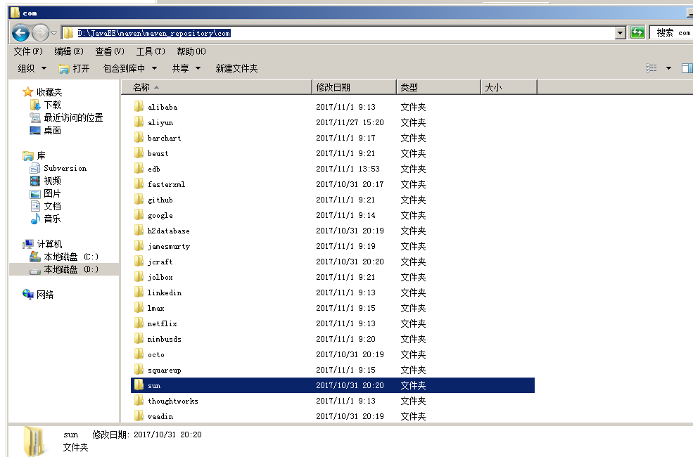Open the 工具(T) menu
The width and height of the screenshot is (693, 457).
click(151, 51)
